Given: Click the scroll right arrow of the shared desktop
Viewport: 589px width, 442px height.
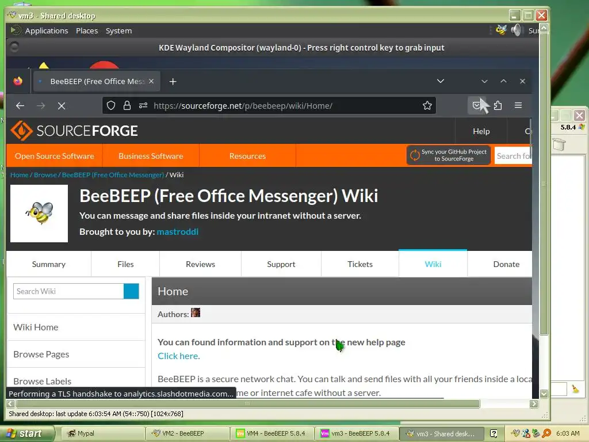Looking at the screenshot, I should click(534, 403).
